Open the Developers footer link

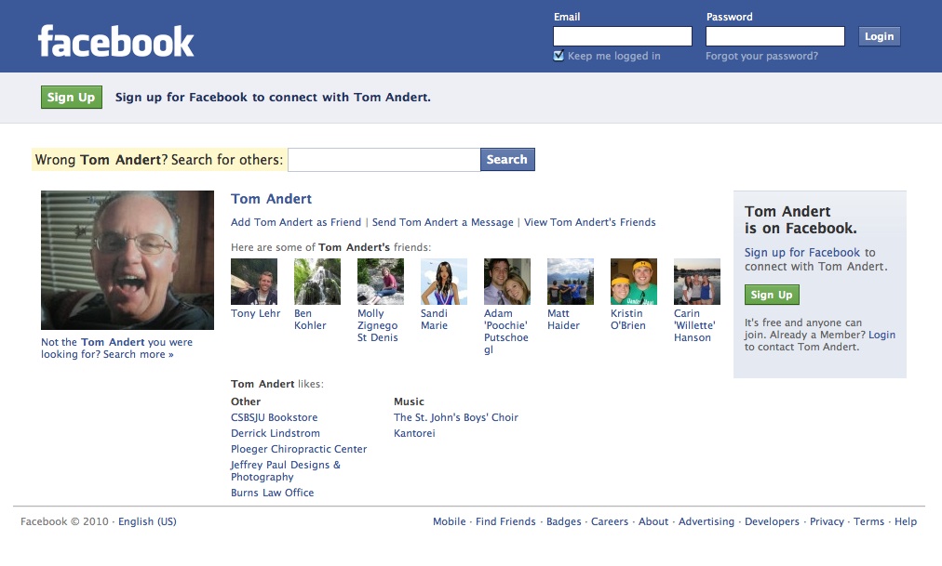point(772,521)
